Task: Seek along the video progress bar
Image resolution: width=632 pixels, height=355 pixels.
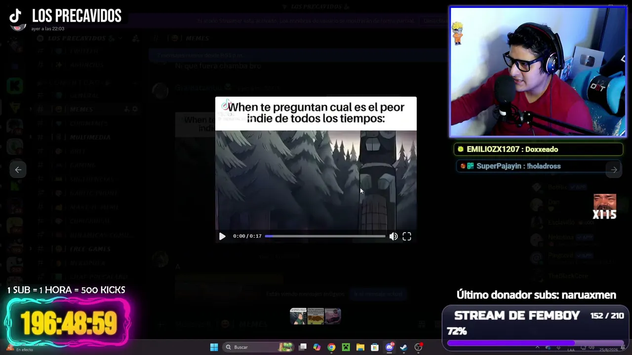Action: (325, 236)
